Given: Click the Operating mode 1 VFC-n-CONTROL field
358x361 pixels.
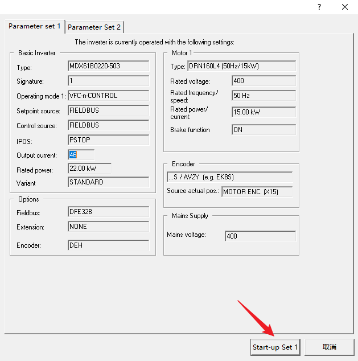Looking at the screenshot, I should [x=108, y=96].
